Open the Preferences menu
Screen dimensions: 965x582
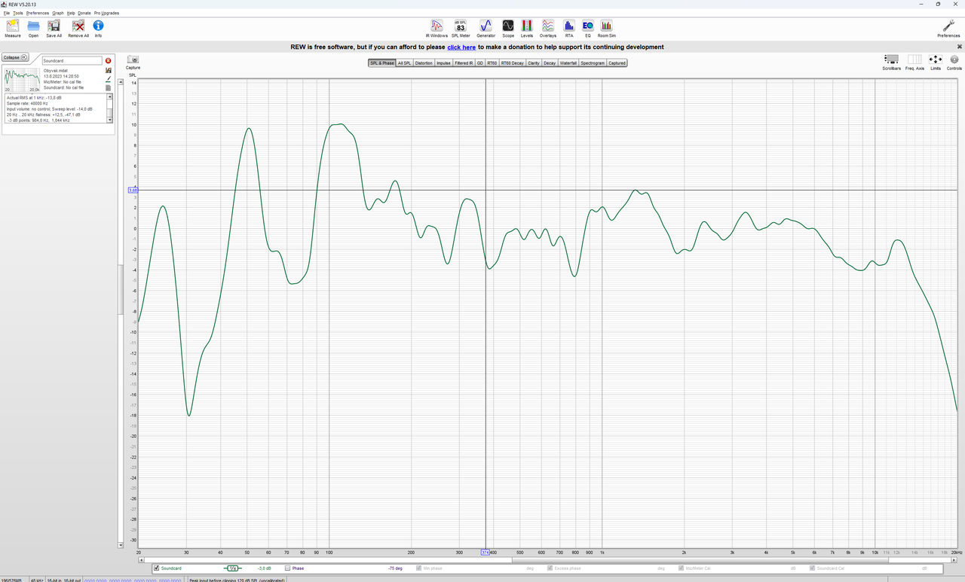click(x=38, y=13)
